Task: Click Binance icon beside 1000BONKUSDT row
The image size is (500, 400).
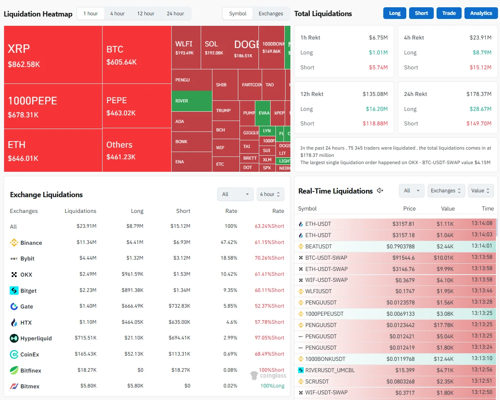Action: 301,359
